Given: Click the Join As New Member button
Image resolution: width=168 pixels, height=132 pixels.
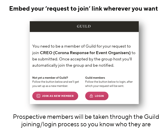Looking at the screenshot, I should tap(55, 96).
